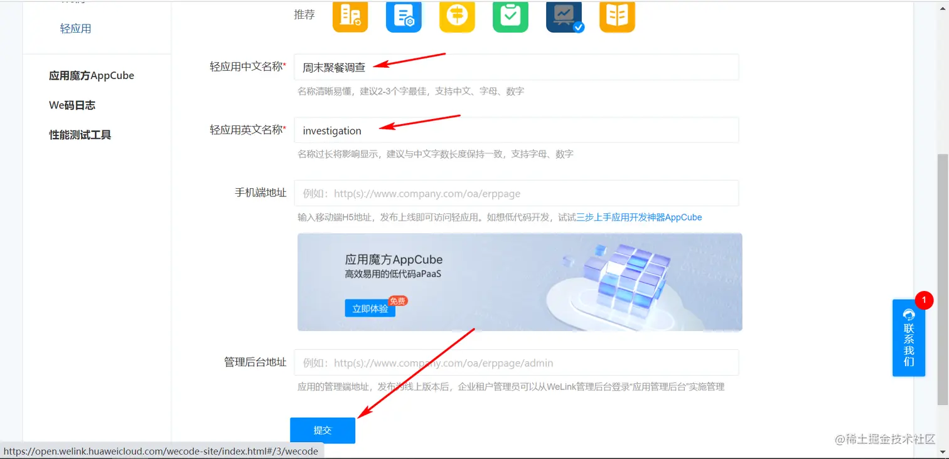This screenshot has width=949, height=459.
Task: Follow the 三步上手应用开发神器AppCube link
Action: click(x=639, y=218)
